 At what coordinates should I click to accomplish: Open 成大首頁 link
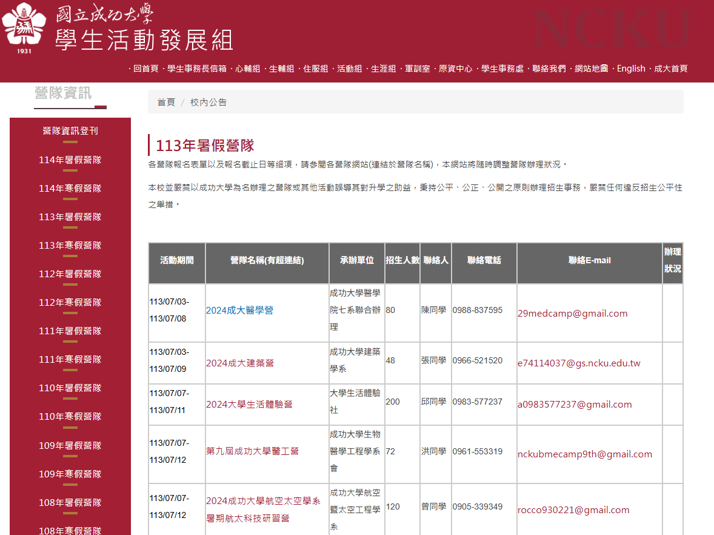click(x=670, y=69)
